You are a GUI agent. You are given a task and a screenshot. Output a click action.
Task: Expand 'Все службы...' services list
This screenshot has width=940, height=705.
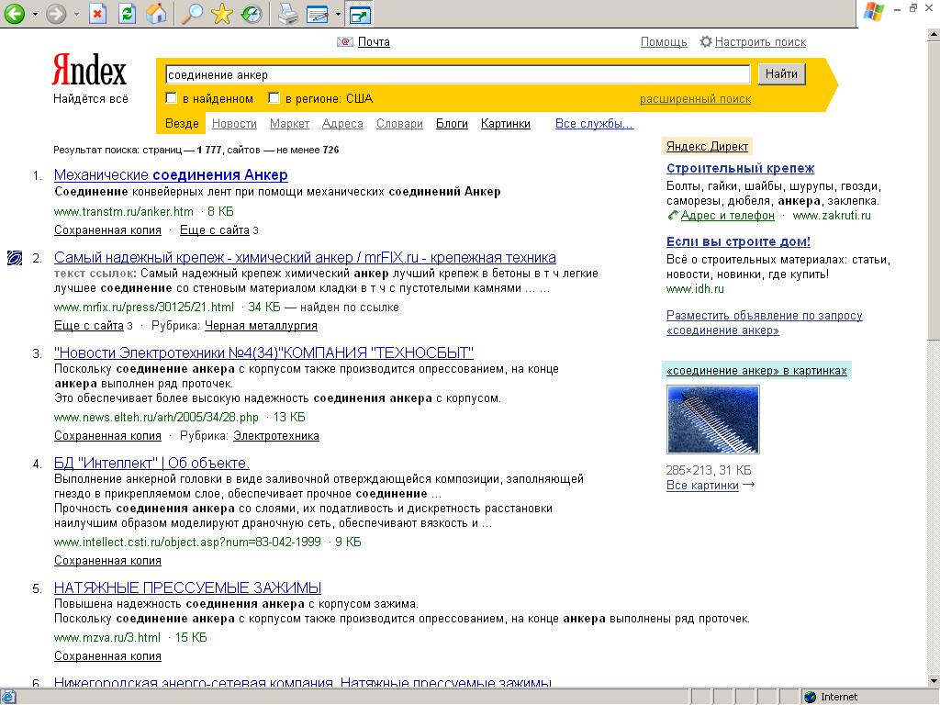tap(594, 123)
